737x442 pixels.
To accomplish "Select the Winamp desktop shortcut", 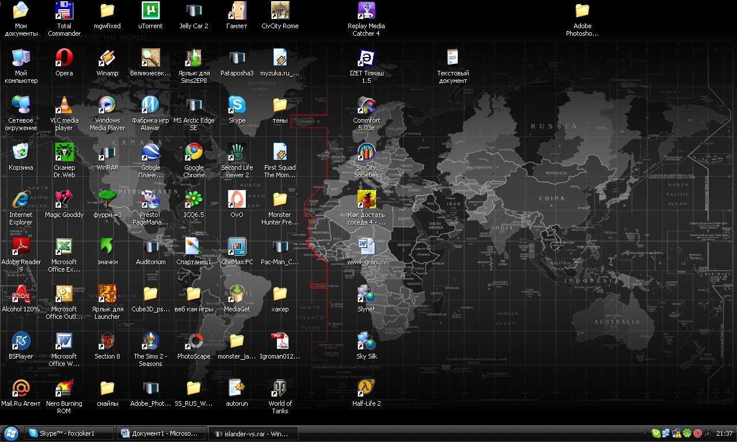I will click(107, 58).
